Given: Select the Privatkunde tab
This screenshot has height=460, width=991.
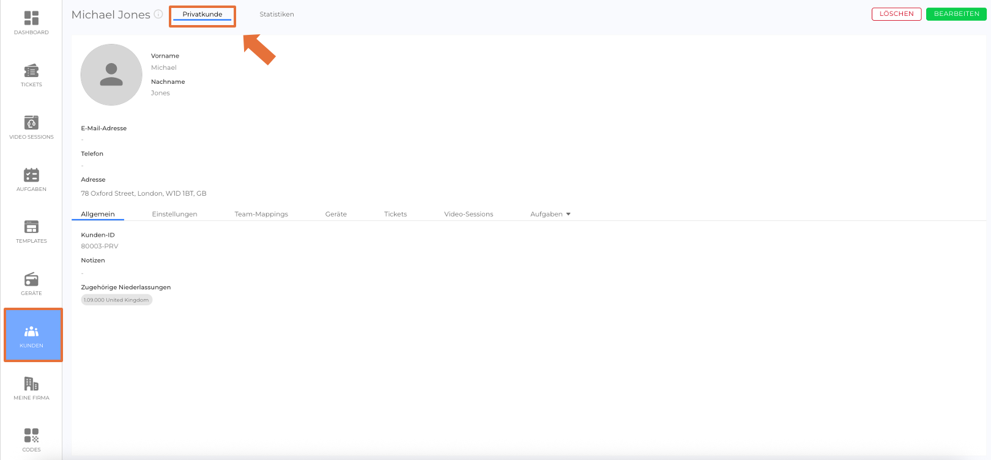Looking at the screenshot, I should (202, 15).
